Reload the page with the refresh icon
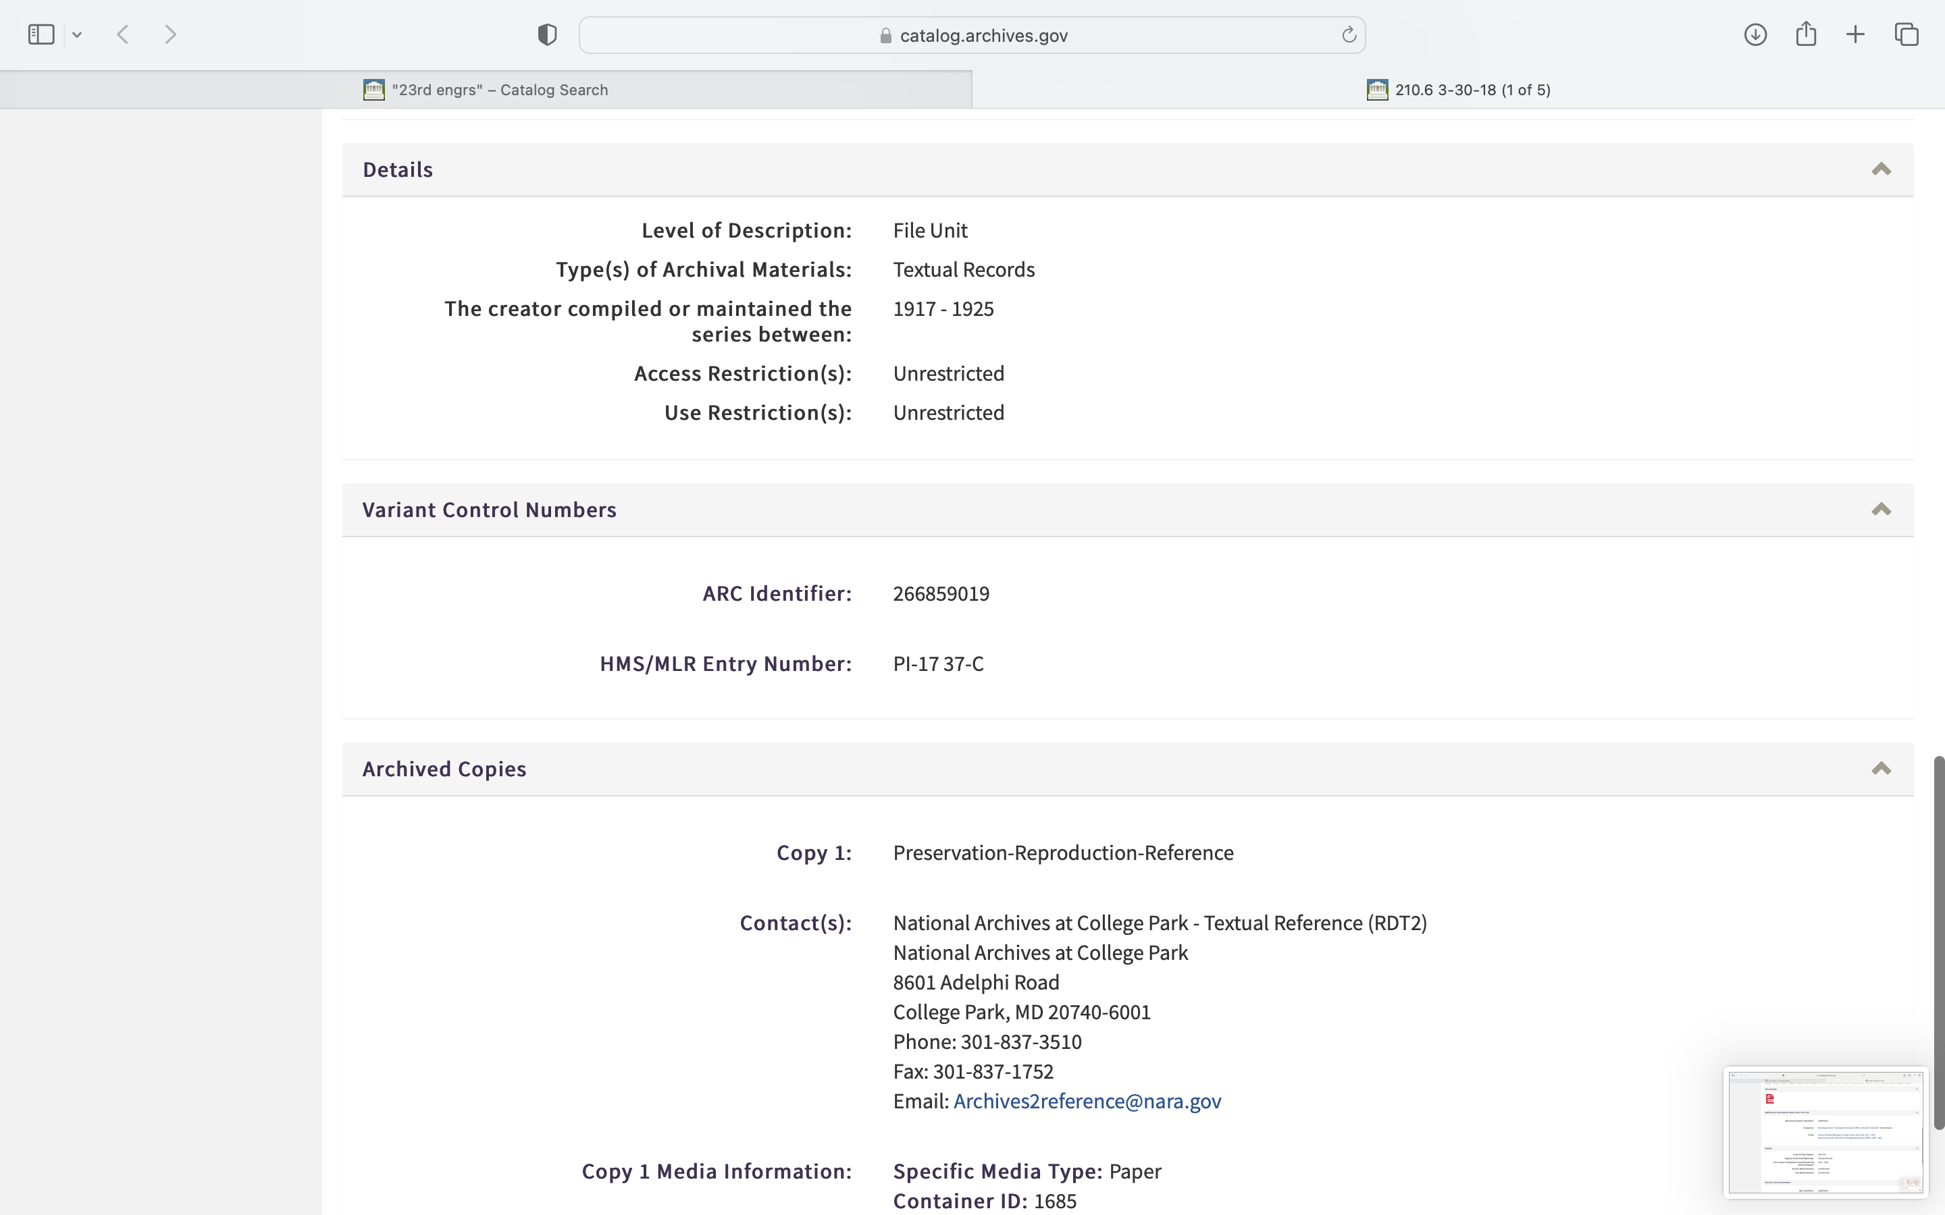 pyautogui.click(x=1349, y=34)
